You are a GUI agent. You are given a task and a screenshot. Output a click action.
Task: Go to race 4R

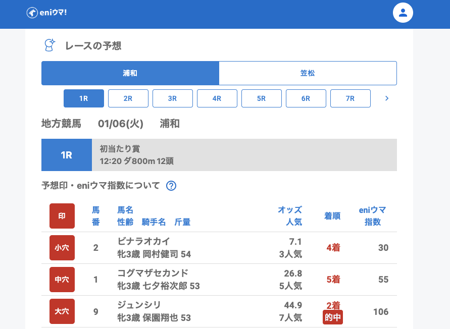217,98
